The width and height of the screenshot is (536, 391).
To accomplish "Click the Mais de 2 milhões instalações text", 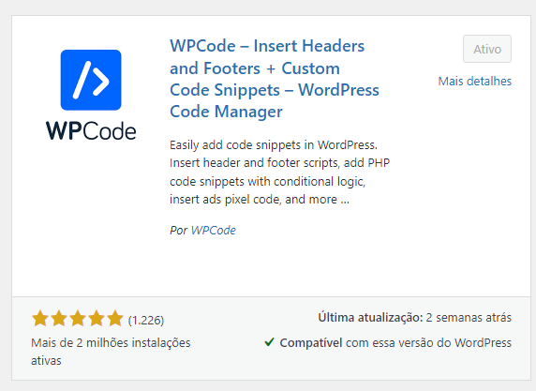I will [x=111, y=343].
